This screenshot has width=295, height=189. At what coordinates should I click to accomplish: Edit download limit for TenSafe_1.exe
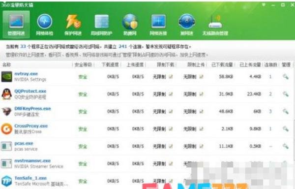coord(171,181)
